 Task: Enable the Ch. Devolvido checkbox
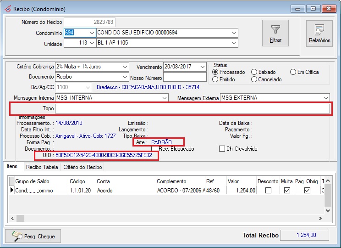[x=222, y=149]
